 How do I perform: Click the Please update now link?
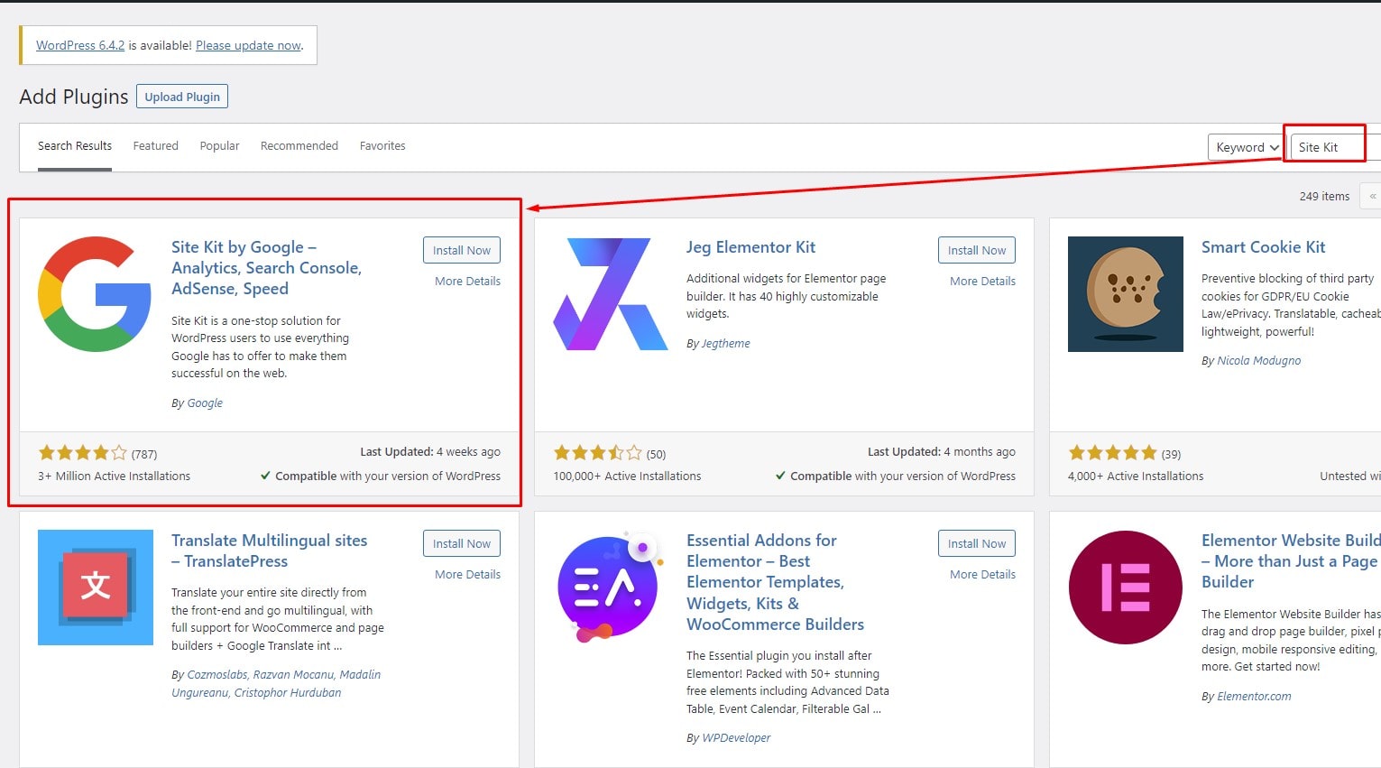(x=248, y=45)
